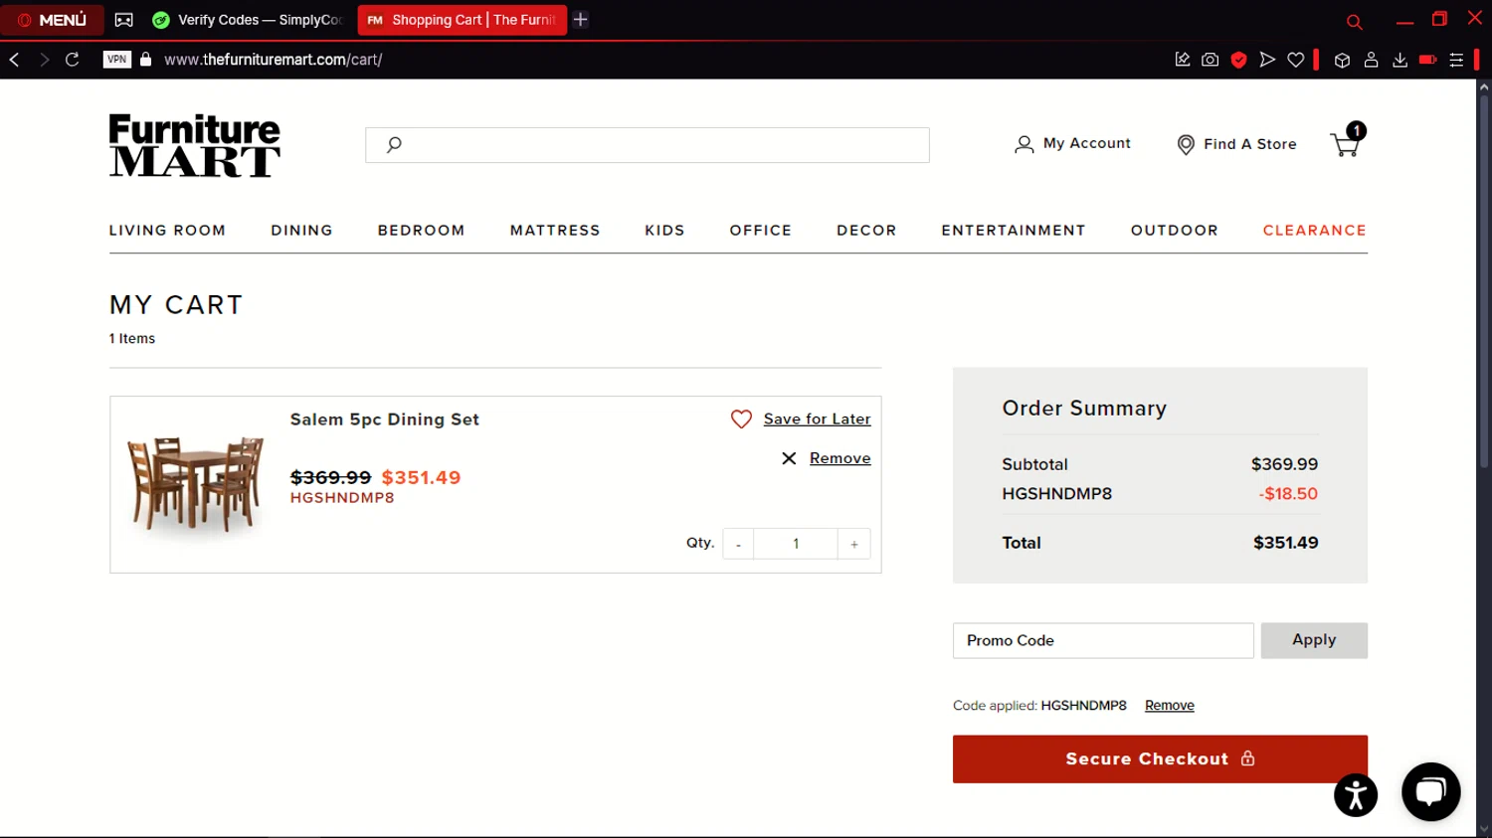The image size is (1492, 838).
Task: Select the Office menu item
Action: [x=761, y=231]
